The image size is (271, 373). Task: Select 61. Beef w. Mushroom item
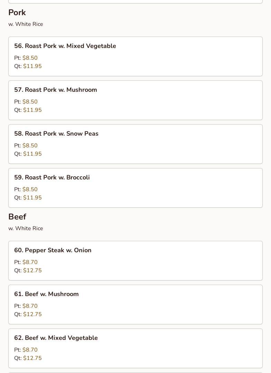pyautogui.click(x=135, y=304)
